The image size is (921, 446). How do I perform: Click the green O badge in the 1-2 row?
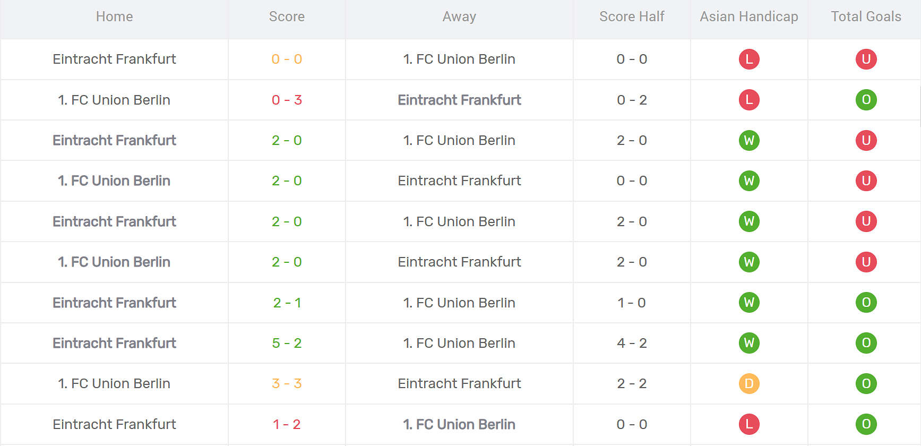(866, 424)
